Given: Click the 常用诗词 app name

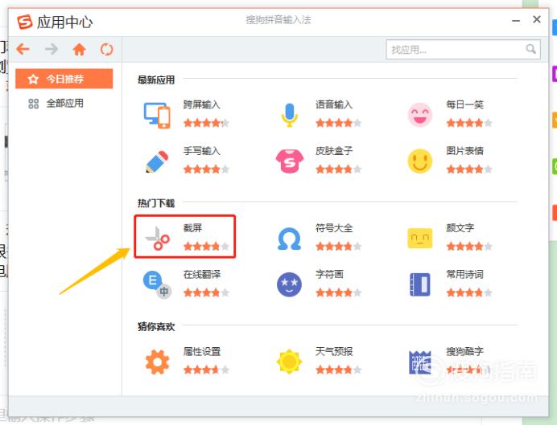Looking at the screenshot, I should pos(464,274).
